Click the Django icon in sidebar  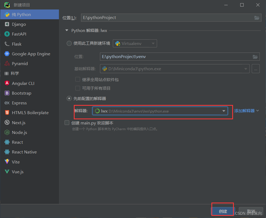[x=7, y=24]
